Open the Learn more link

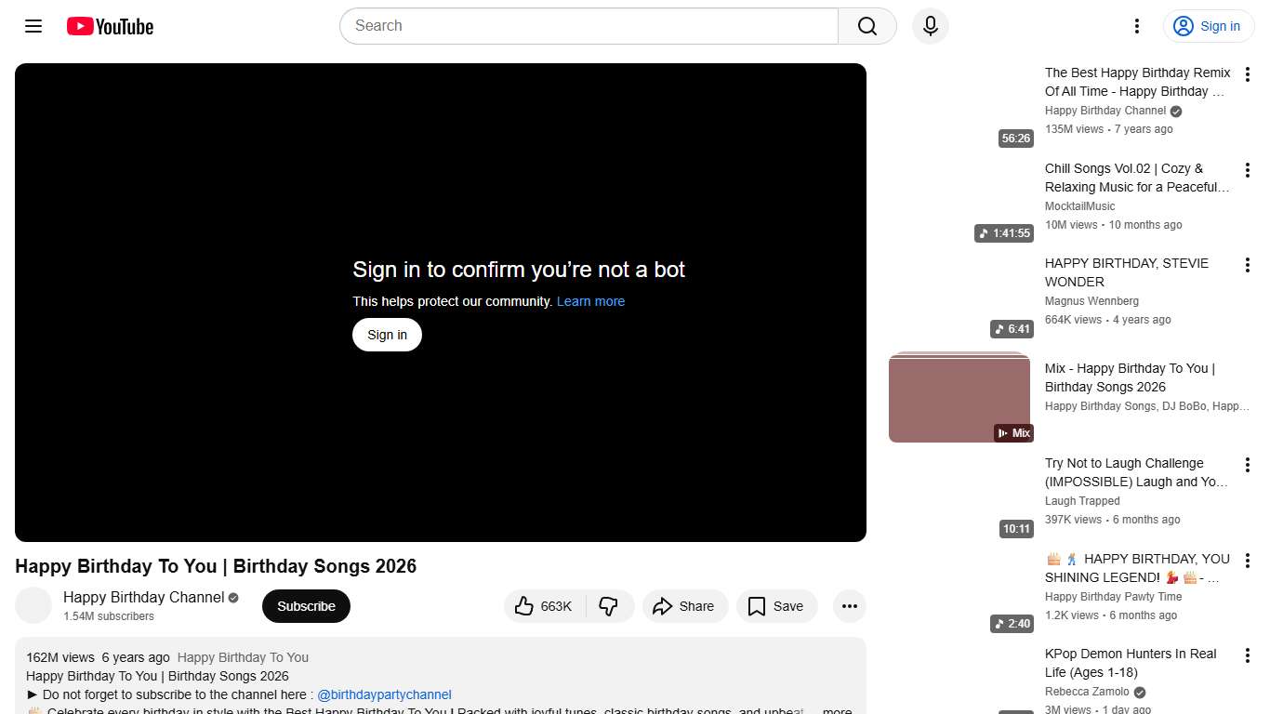tap(590, 301)
